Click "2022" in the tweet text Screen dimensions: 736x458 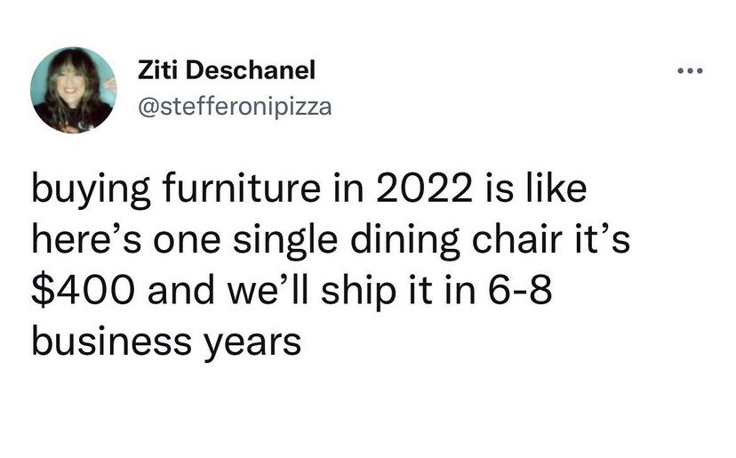(424, 188)
